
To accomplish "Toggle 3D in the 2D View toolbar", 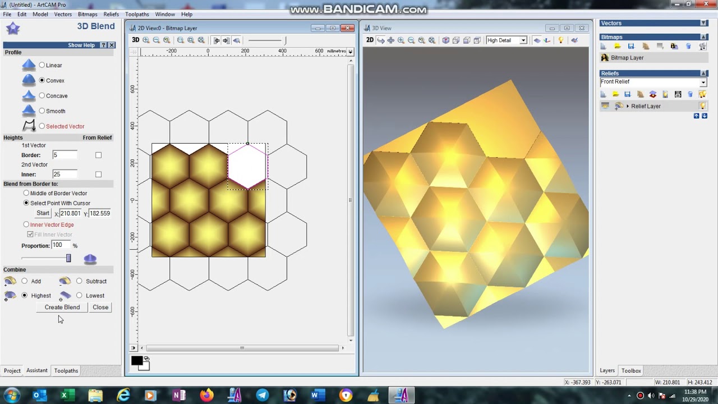I will pyautogui.click(x=136, y=40).
